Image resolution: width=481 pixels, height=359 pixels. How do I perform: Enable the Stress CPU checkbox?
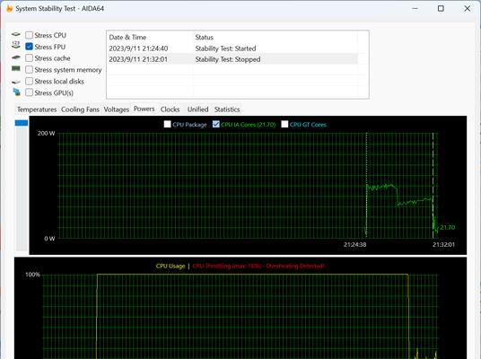[x=29, y=35]
